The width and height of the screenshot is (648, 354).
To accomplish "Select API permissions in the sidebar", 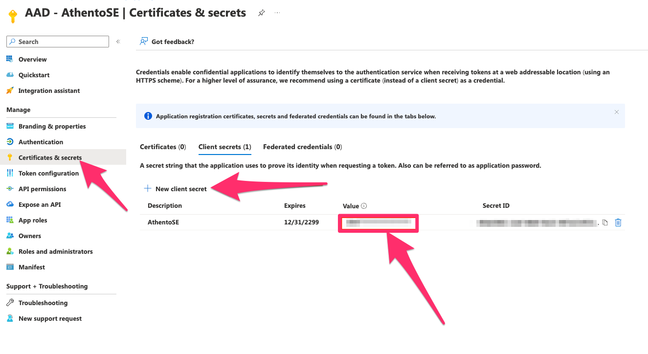I will [43, 189].
